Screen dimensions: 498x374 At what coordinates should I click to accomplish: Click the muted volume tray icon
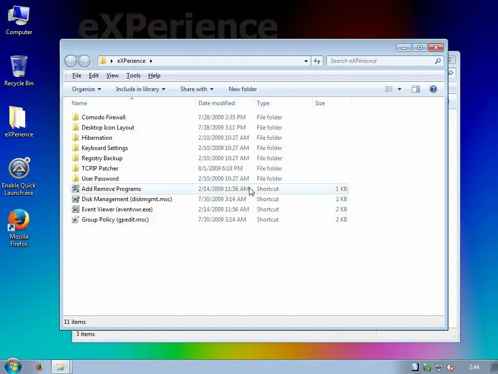click(x=450, y=367)
